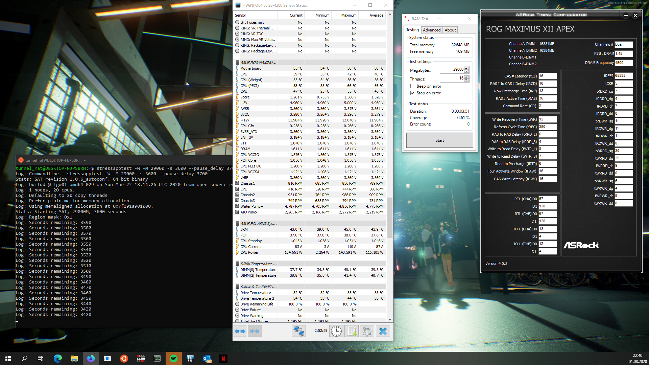The image size is (649, 365).
Task: Select the Vcore sensor row
Action: pos(310,97)
